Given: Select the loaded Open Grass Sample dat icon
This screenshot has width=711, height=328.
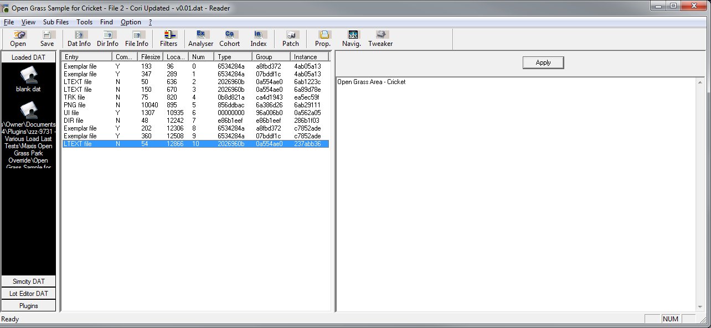Looking at the screenshot, I should (x=28, y=110).
